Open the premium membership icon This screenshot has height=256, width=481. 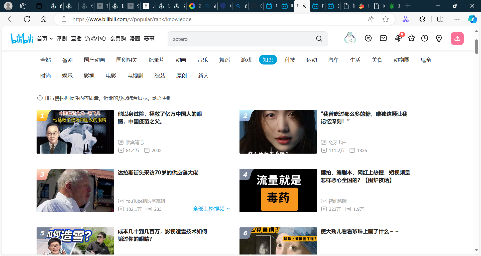(368, 38)
